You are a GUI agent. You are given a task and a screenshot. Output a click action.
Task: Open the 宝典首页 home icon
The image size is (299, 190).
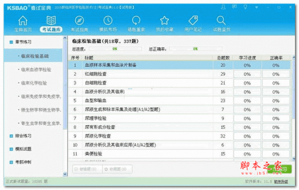(23, 20)
